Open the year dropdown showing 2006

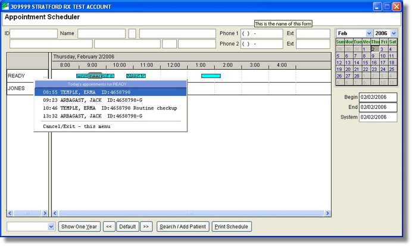[394, 33]
